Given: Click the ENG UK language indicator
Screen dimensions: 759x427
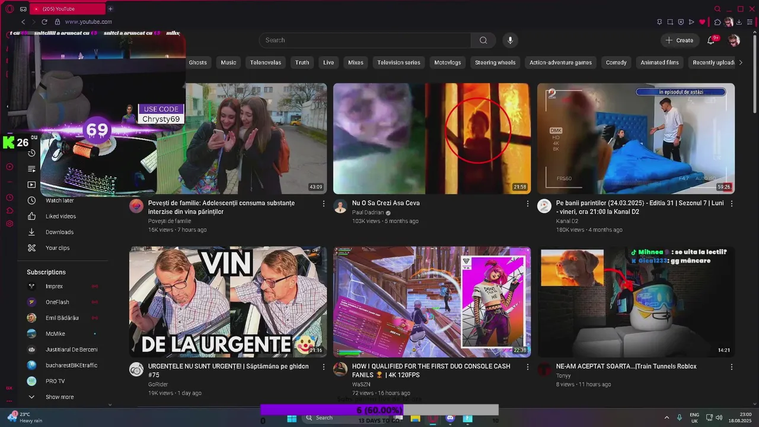Looking at the screenshot, I should pos(694,418).
